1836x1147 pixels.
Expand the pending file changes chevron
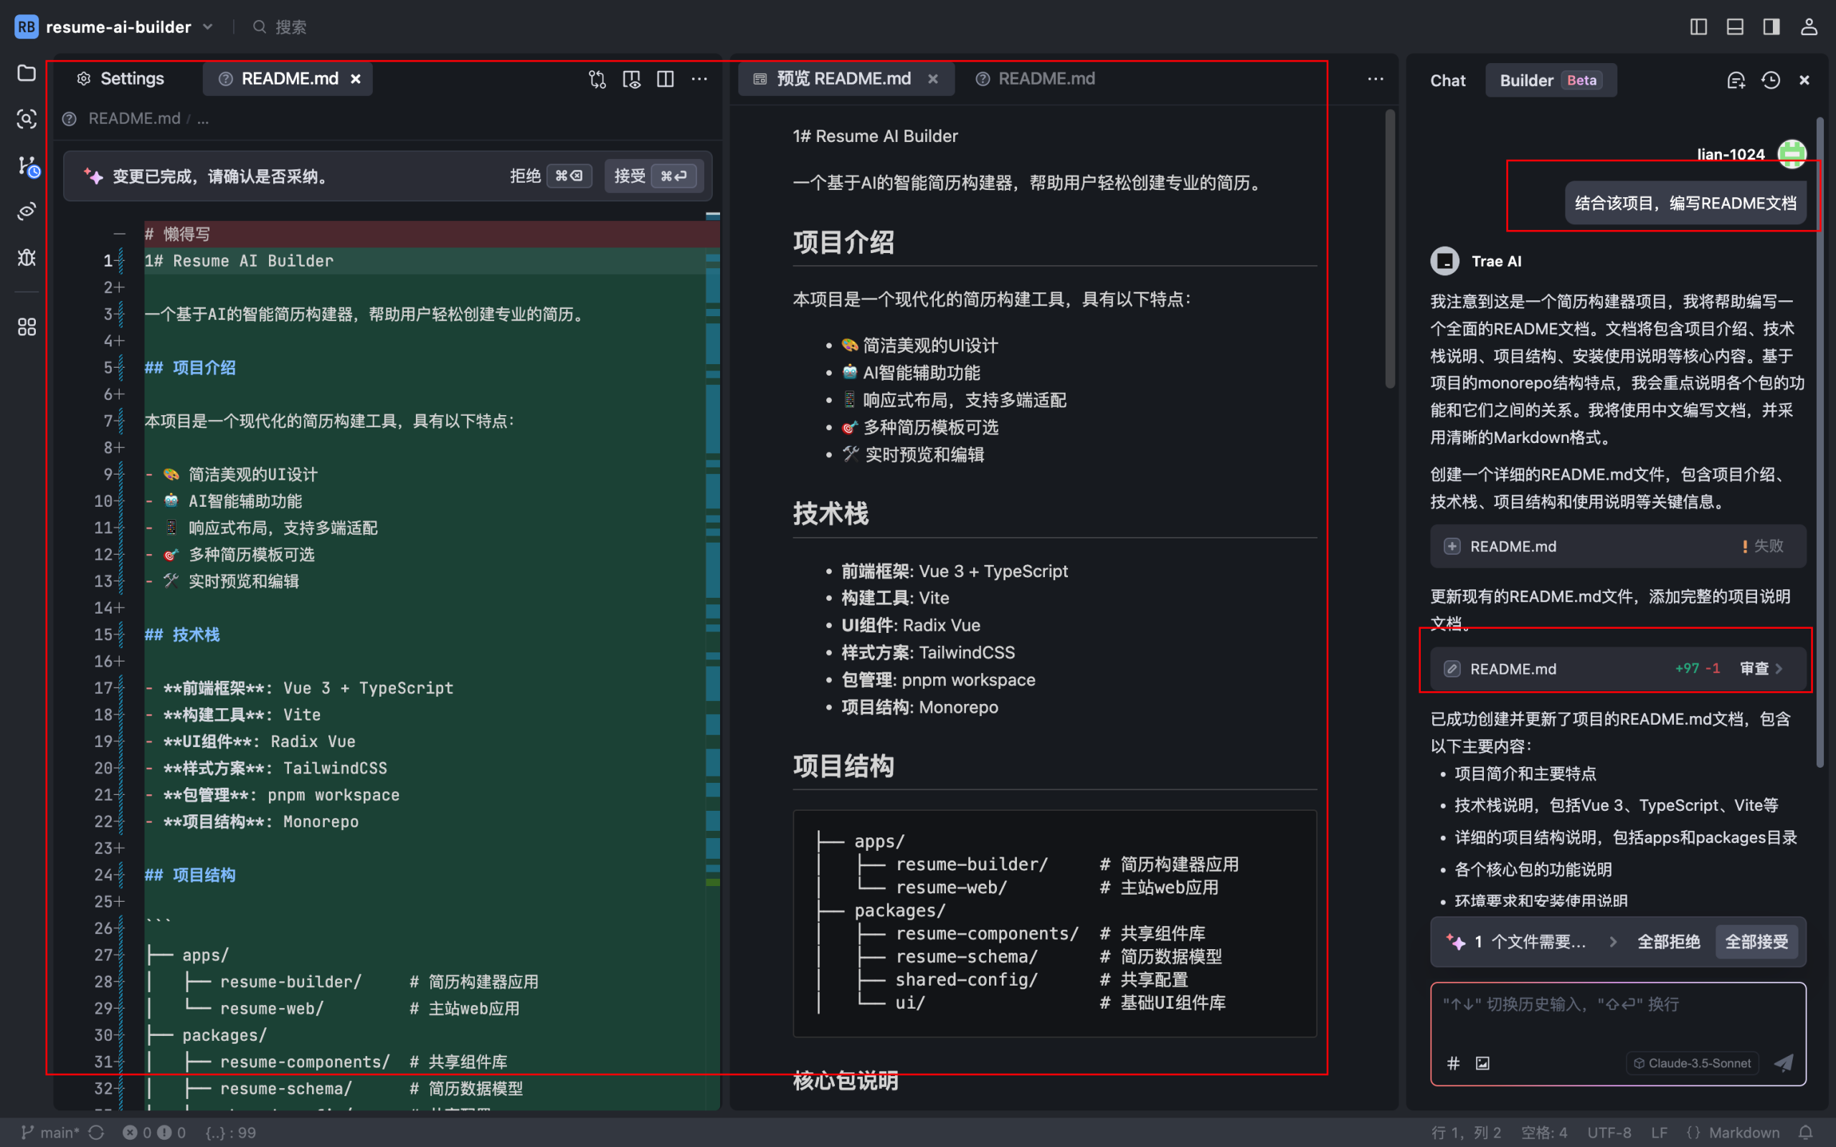(1613, 941)
